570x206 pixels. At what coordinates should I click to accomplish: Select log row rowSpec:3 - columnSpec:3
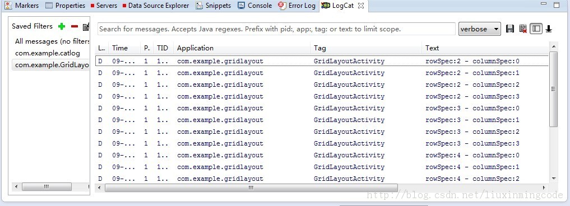(x=322, y=143)
